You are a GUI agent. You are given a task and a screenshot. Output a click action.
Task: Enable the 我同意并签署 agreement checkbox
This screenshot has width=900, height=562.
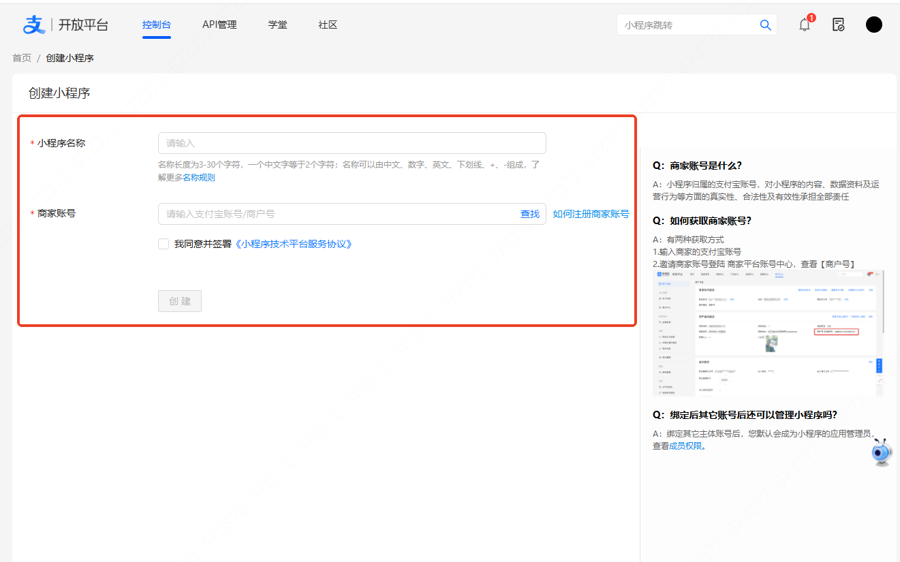tap(163, 243)
